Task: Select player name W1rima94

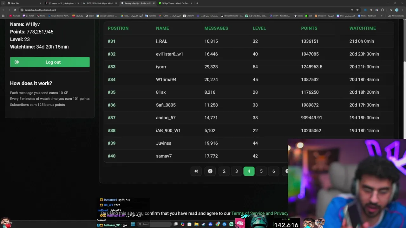Action: (166, 79)
